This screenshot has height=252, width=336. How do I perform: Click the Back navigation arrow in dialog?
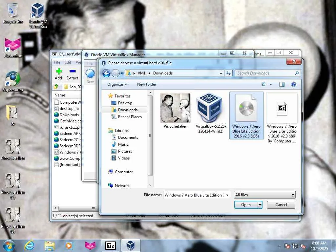pyautogui.click(x=107, y=73)
